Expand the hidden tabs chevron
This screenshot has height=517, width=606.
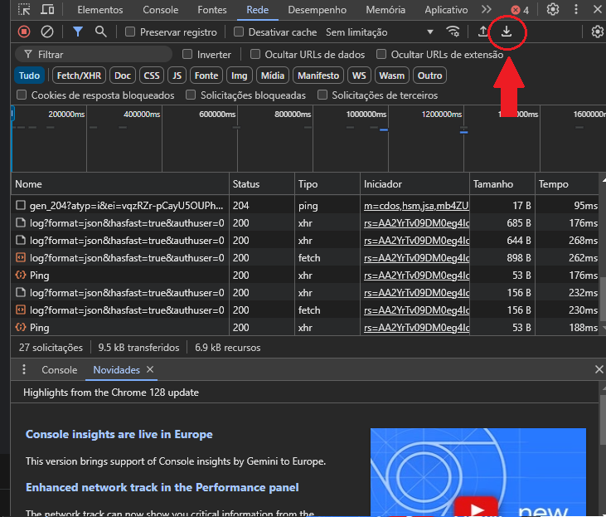pos(486,10)
